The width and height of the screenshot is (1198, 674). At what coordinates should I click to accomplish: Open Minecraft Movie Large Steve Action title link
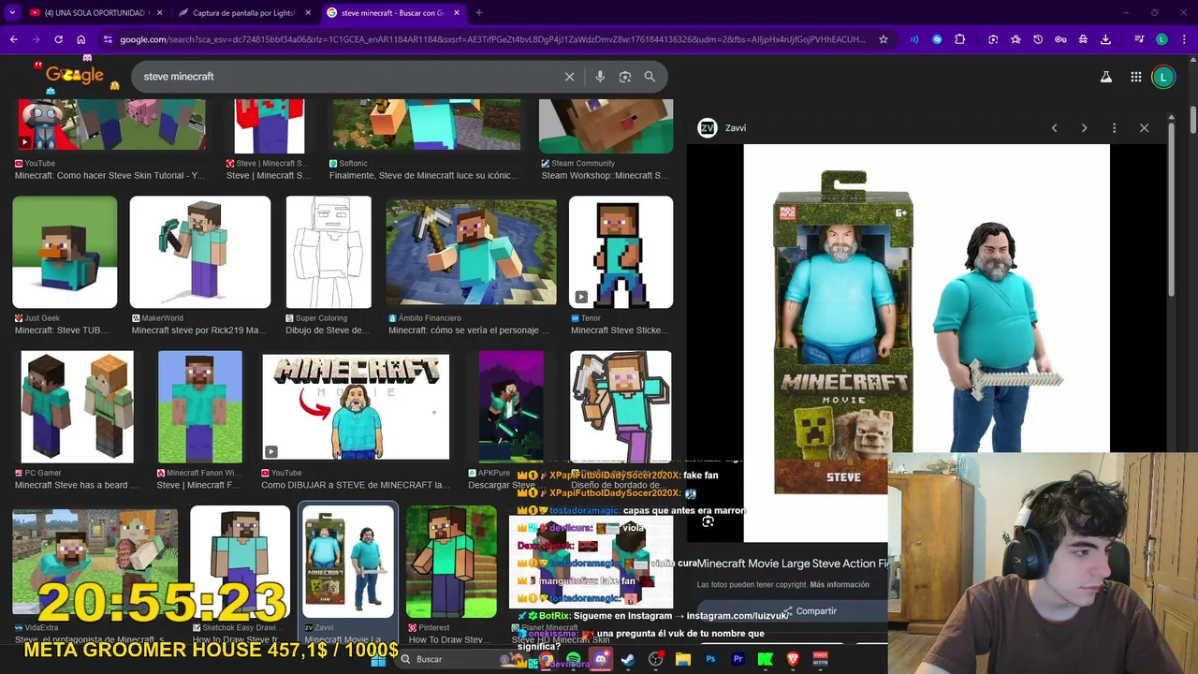coord(792,564)
